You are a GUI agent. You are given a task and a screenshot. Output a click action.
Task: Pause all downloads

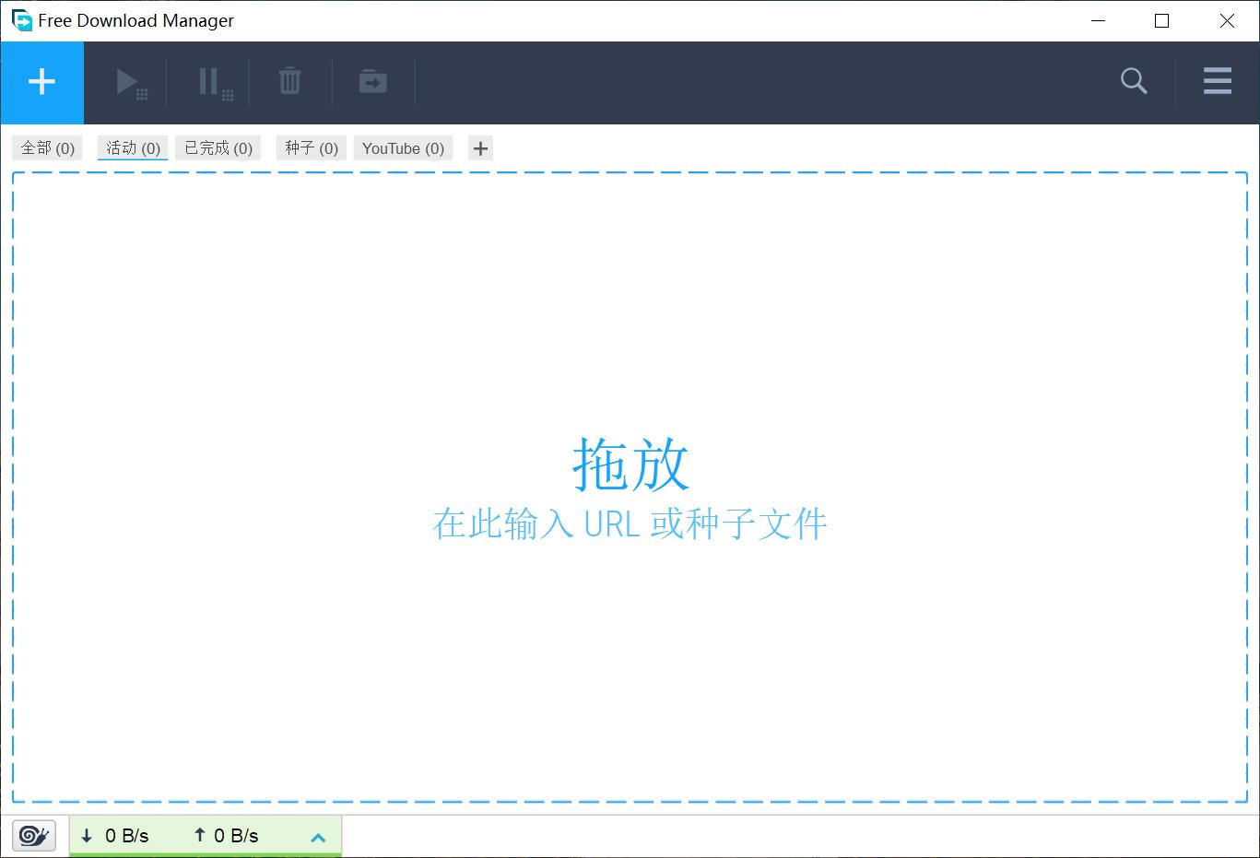210,82
